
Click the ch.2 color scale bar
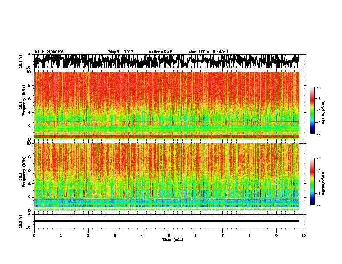312,182
